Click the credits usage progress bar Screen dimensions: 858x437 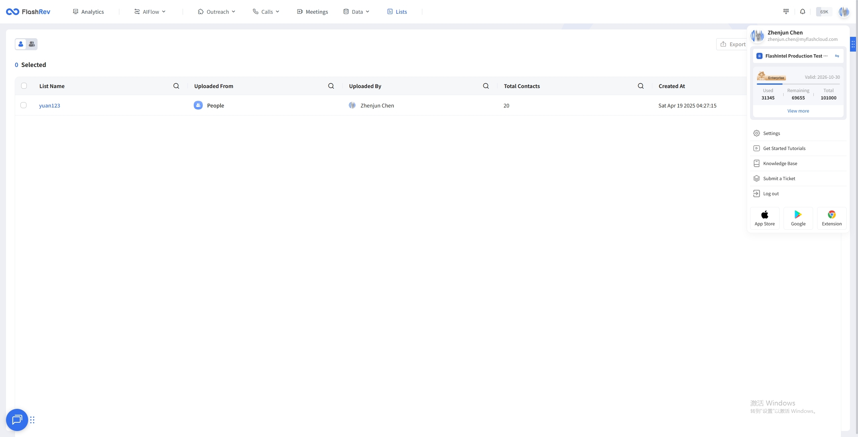[x=798, y=84]
